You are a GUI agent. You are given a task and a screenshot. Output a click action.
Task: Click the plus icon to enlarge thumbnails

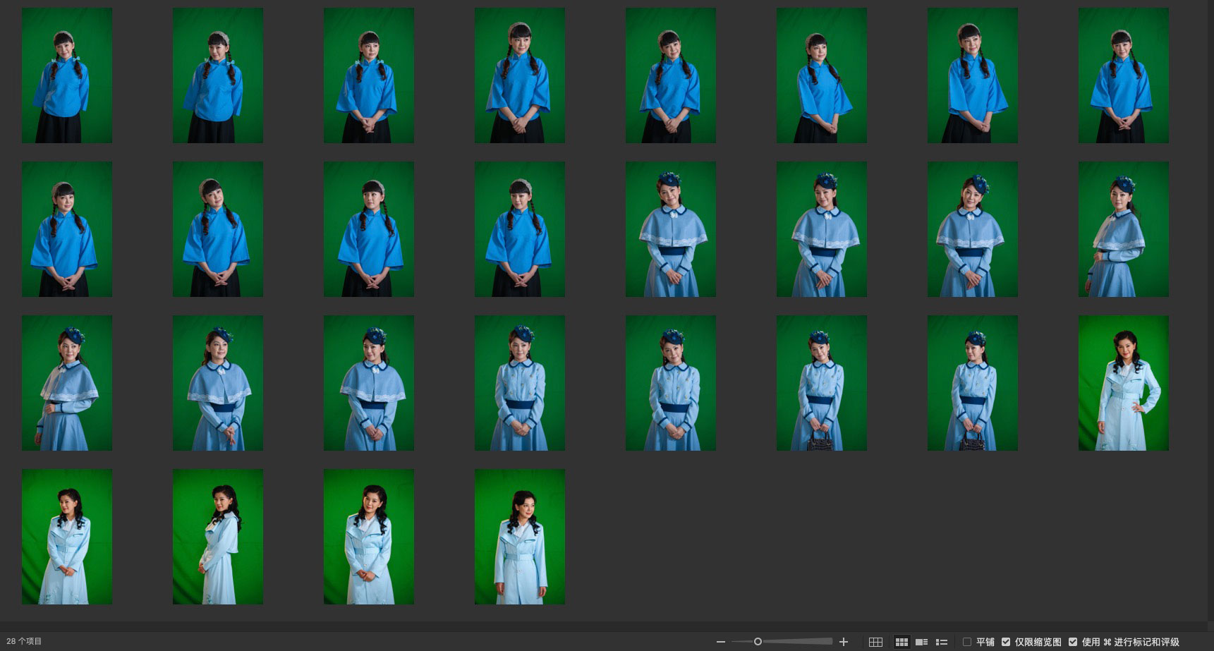[844, 642]
